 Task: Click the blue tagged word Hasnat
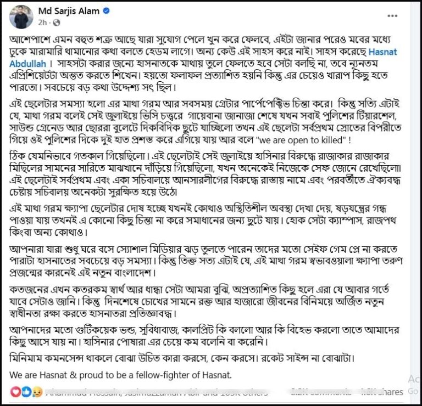point(382,52)
